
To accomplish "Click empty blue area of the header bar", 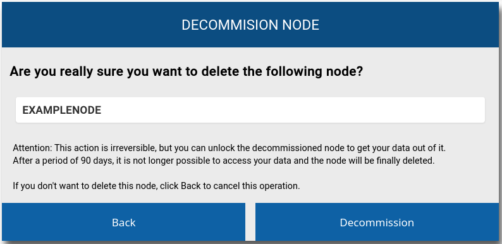I will point(407,25).
